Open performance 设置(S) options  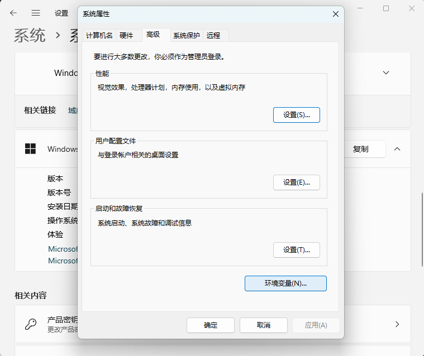(x=296, y=115)
